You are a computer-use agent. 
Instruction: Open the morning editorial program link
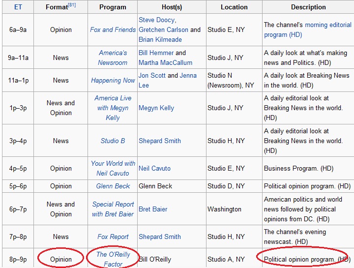pos(308,30)
